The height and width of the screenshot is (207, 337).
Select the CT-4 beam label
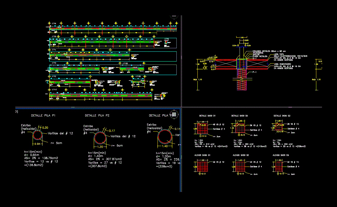[x=54, y=50]
